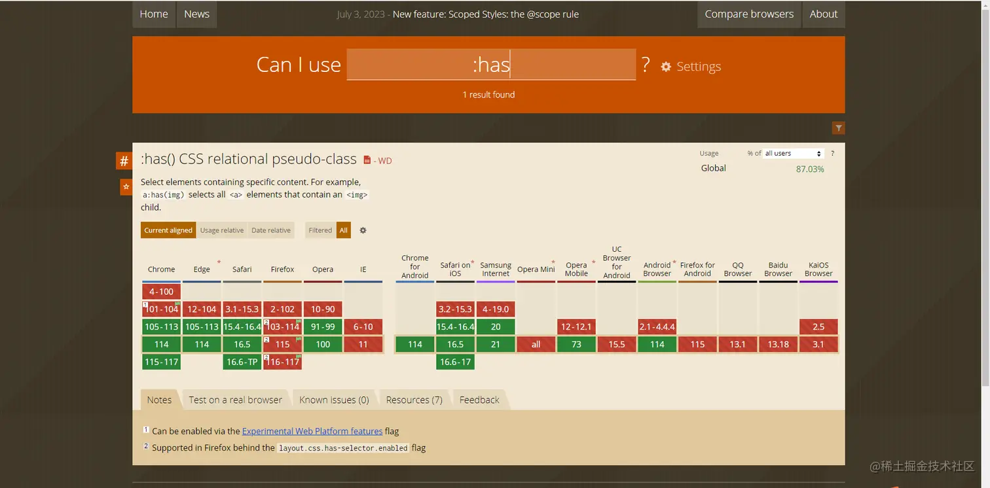This screenshot has height=488, width=990.
Task: Click the Chrome column header
Action: (161, 270)
